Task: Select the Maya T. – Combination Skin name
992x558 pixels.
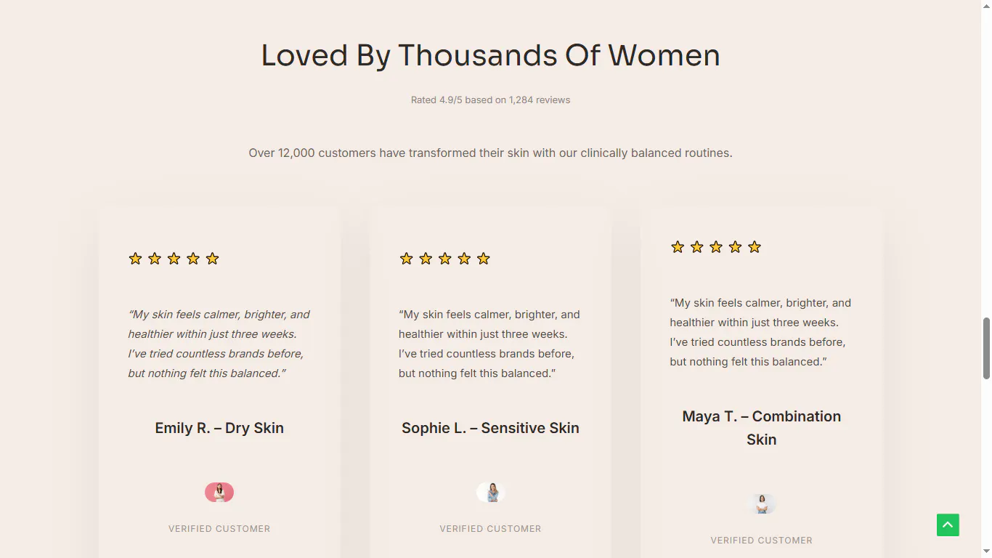Action: (761, 427)
